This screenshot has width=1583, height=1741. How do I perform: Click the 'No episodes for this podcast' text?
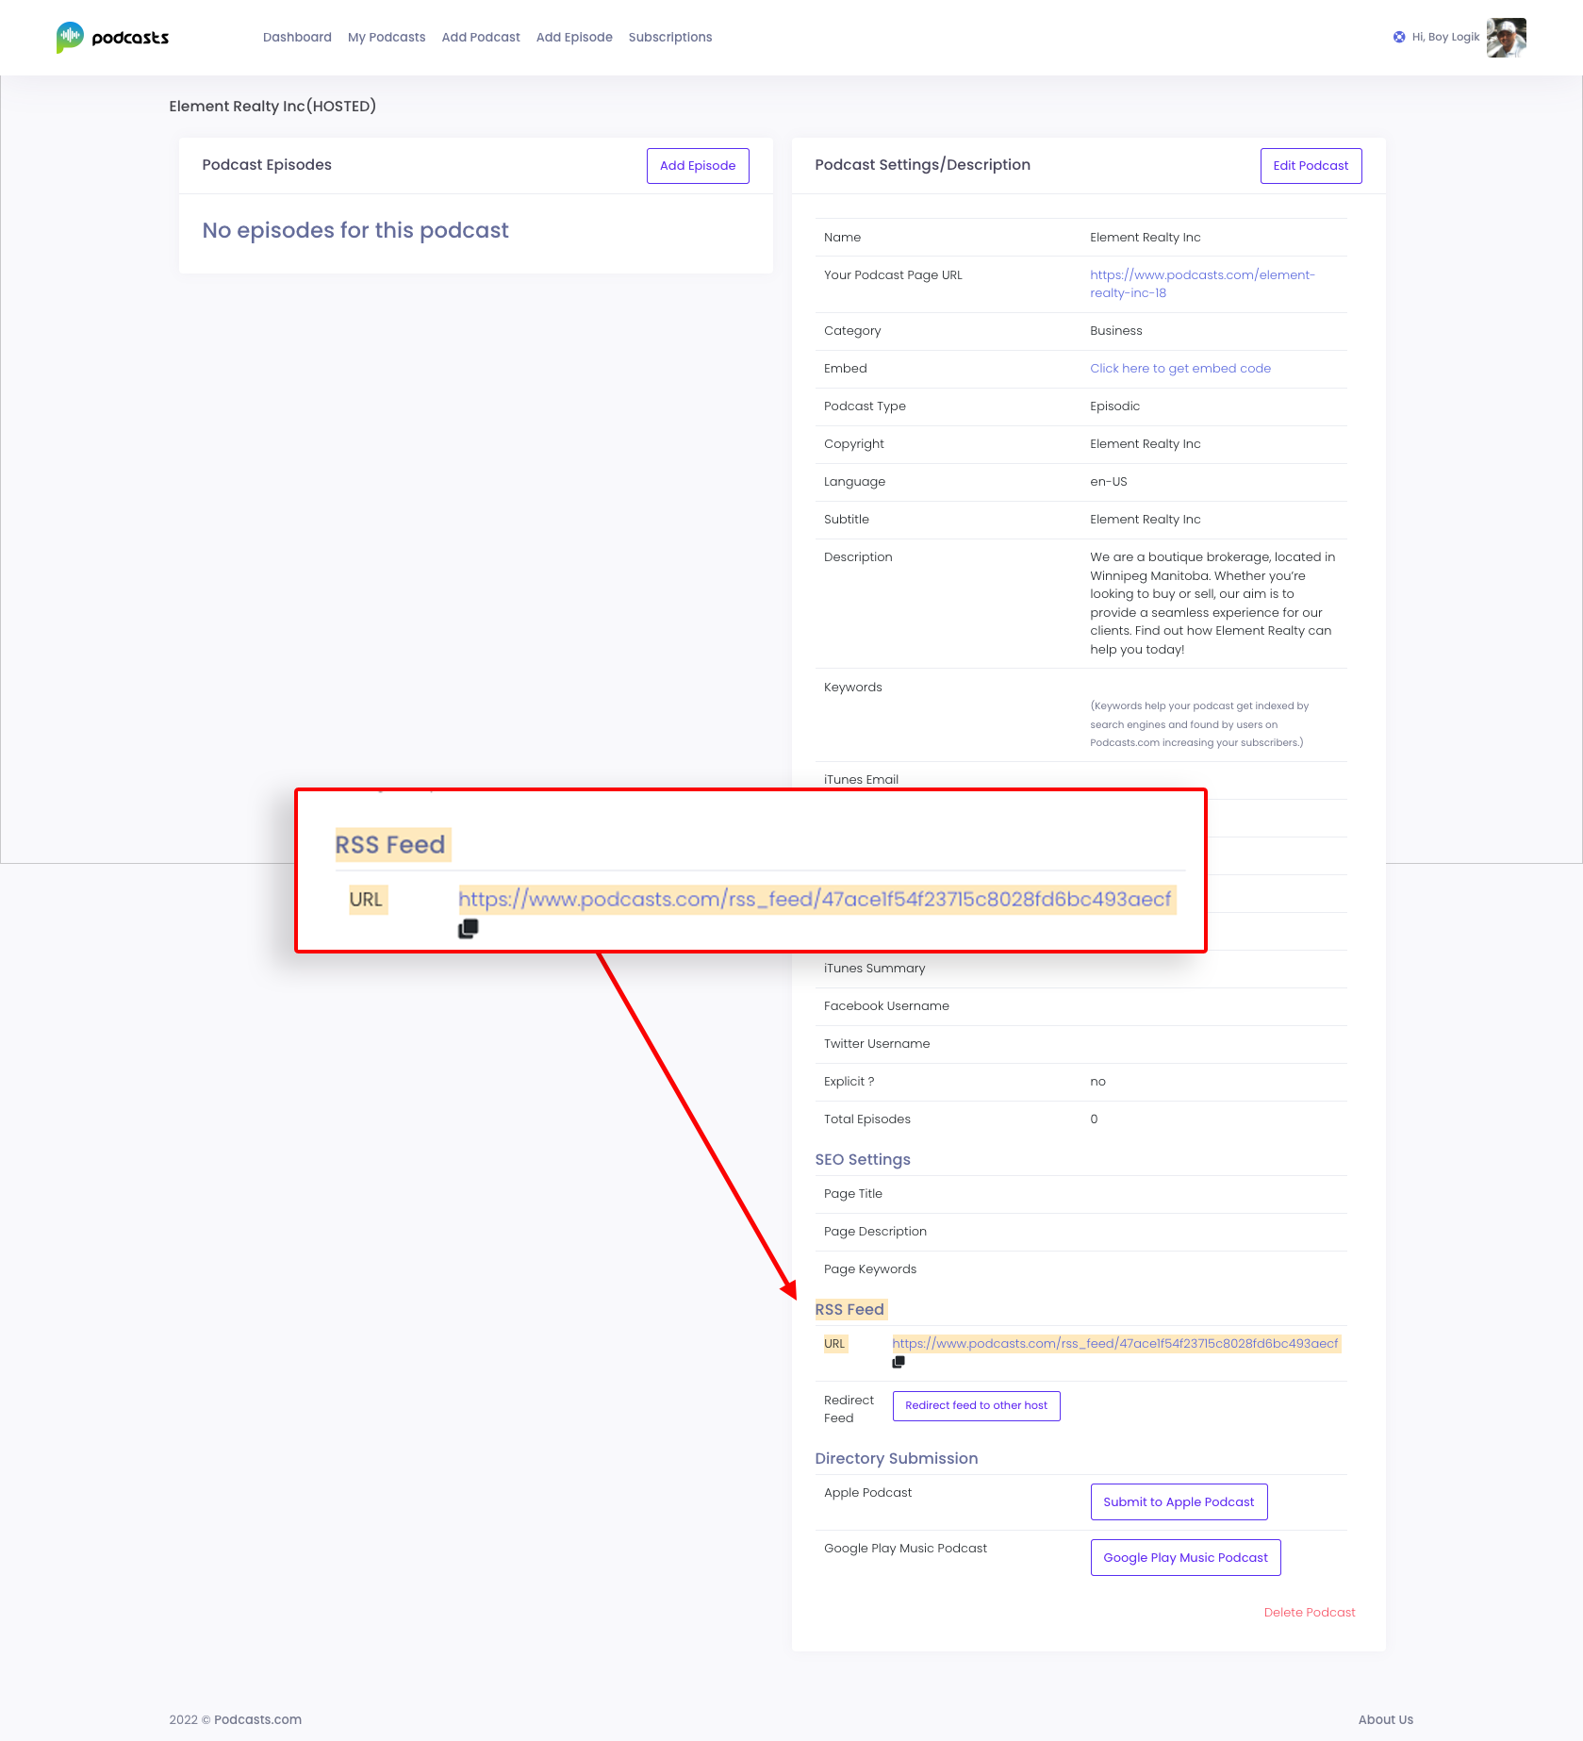pyautogui.click(x=355, y=231)
